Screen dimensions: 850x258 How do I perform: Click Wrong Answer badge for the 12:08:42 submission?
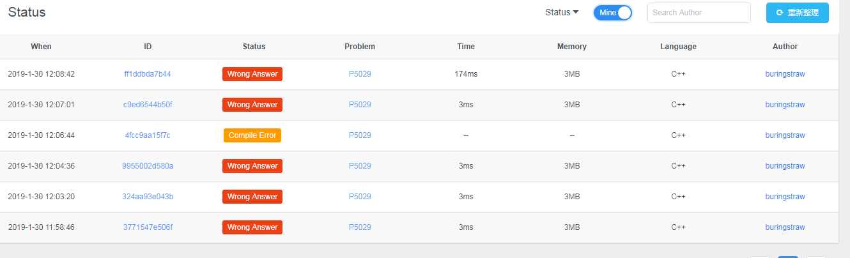252,74
